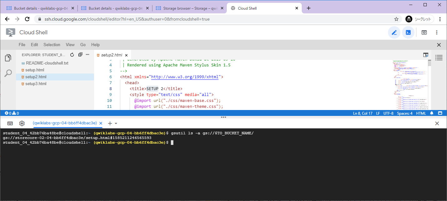Open the Search view in sidebar

point(8,73)
